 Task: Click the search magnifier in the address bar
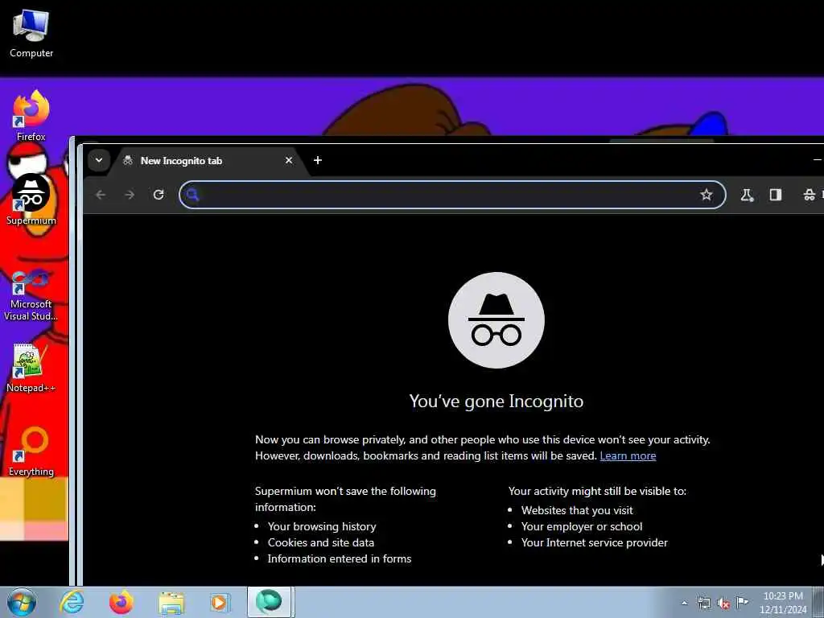click(192, 195)
